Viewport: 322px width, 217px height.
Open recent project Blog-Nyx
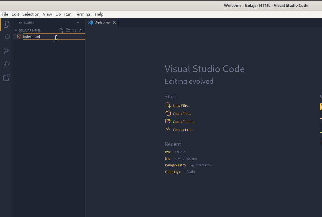(172, 172)
